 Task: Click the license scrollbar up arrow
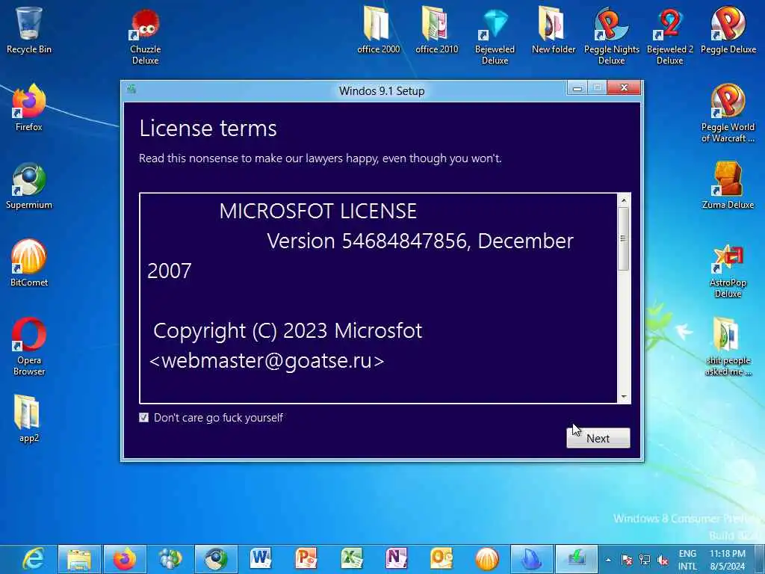click(624, 200)
